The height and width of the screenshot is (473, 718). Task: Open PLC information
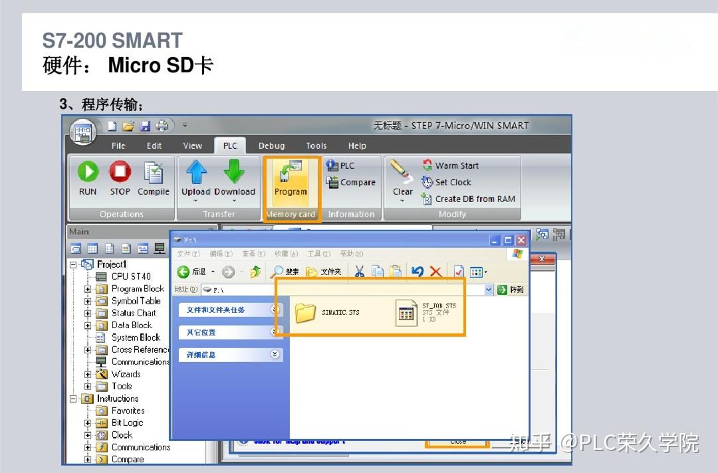(x=340, y=165)
